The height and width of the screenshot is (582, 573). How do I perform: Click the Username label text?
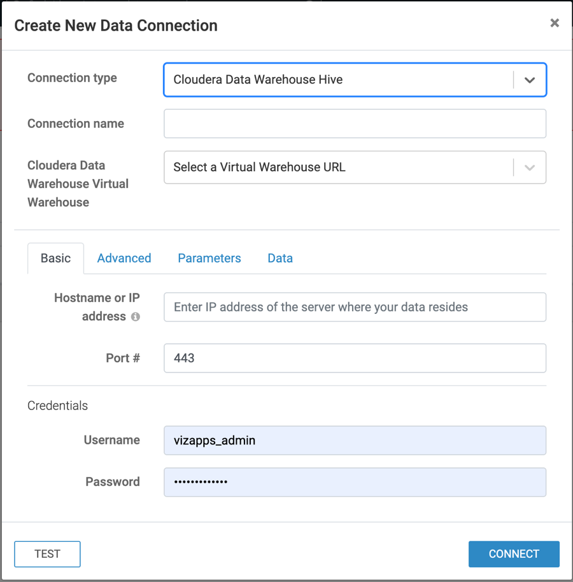111,440
